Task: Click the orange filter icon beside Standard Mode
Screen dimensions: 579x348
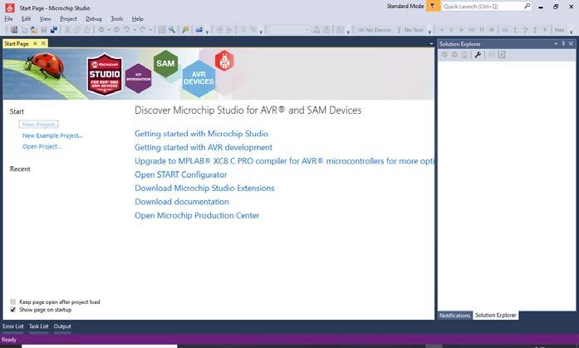Action: tap(433, 7)
